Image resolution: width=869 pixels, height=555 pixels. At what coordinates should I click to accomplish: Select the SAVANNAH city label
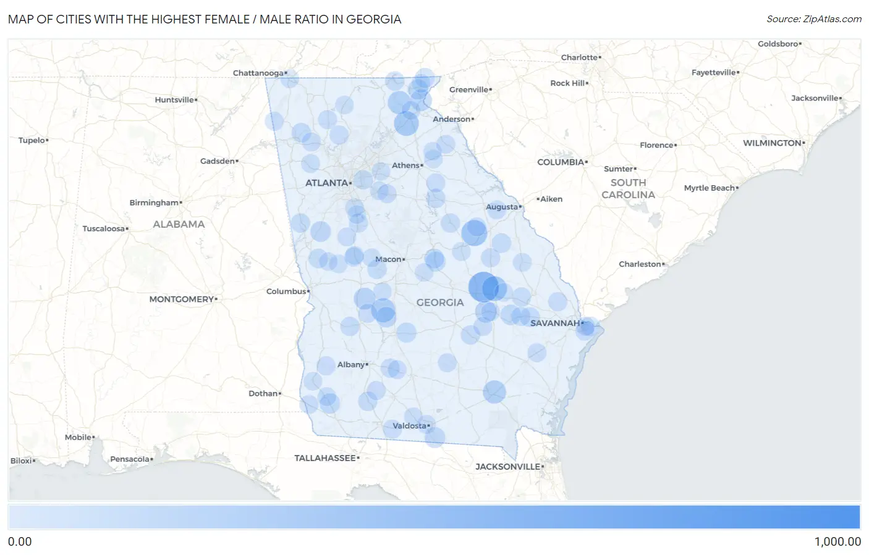(555, 323)
